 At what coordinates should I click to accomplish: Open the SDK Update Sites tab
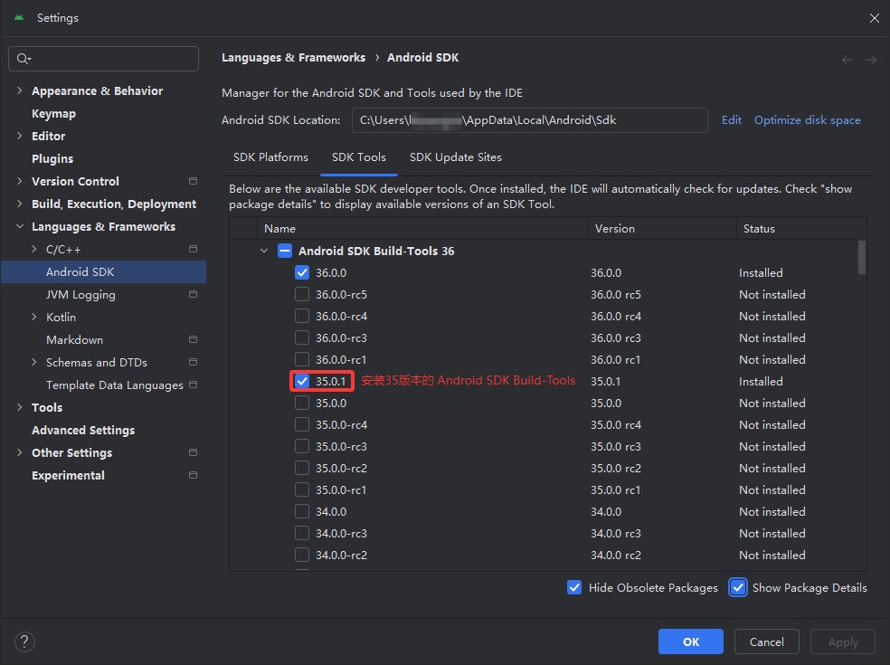pyautogui.click(x=456, y=157)
